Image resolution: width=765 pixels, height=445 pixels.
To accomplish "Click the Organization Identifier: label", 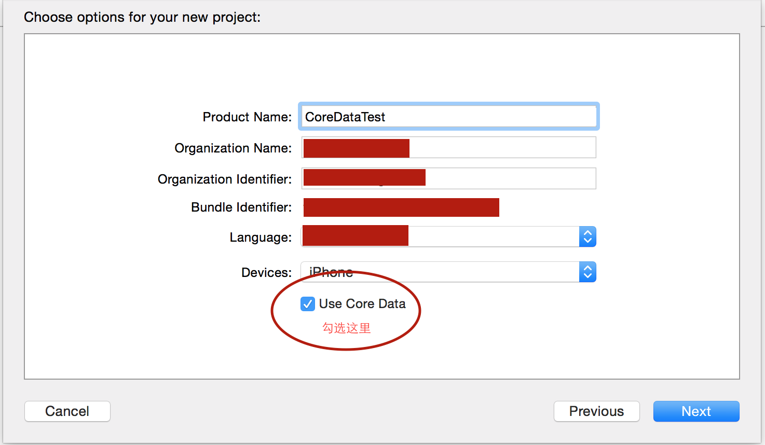I will [x=225, y=179].
